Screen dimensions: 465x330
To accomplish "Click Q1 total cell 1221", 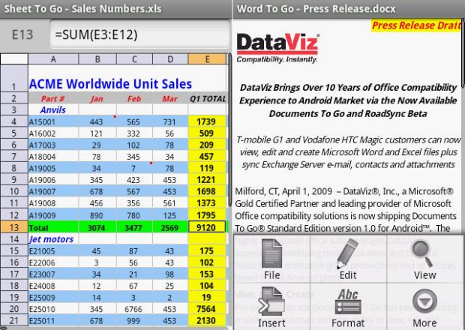I will point(207,180).
